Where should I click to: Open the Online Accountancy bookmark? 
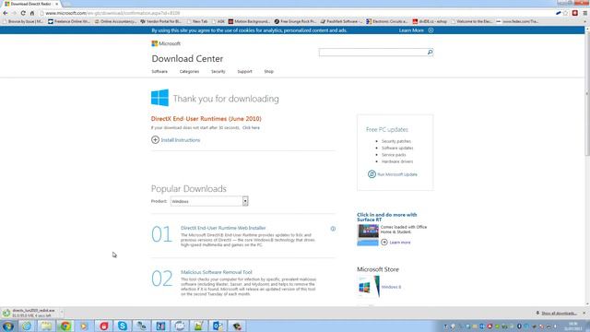[115, 21]
